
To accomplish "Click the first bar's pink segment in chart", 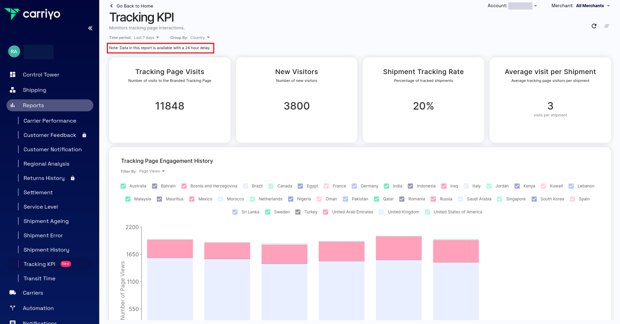I will [170, 249].
